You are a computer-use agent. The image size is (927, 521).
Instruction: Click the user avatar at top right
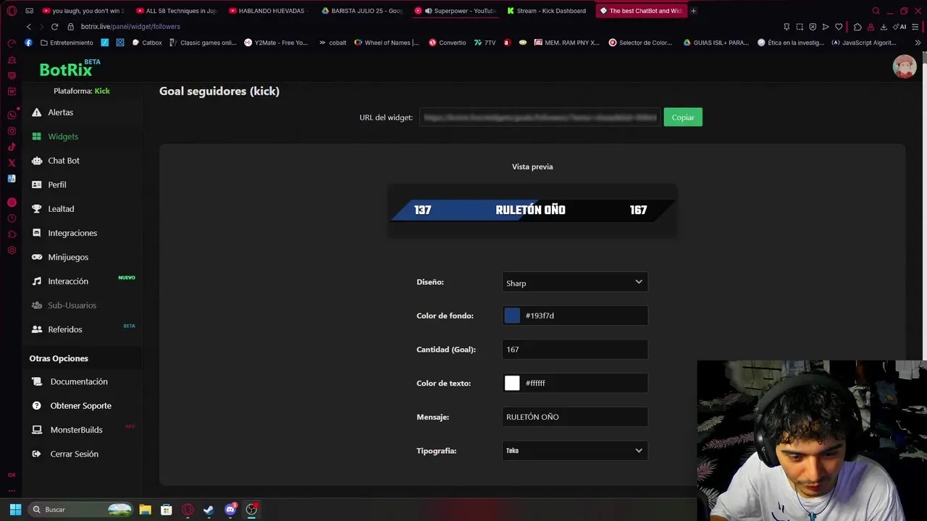[x=905, y=67]
